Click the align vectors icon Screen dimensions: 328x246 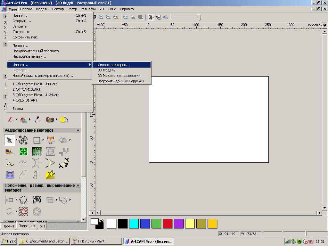10,200
